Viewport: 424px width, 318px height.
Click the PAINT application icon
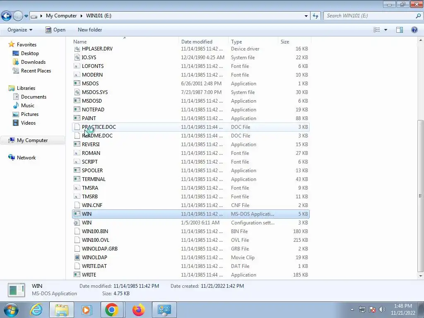click(x=77, y=118)
